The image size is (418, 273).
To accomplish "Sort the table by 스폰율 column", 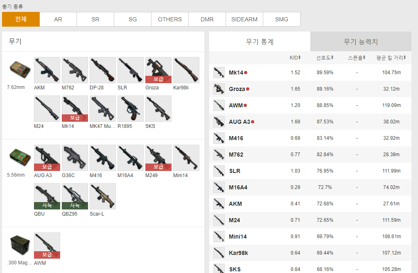I will [357, 58].
